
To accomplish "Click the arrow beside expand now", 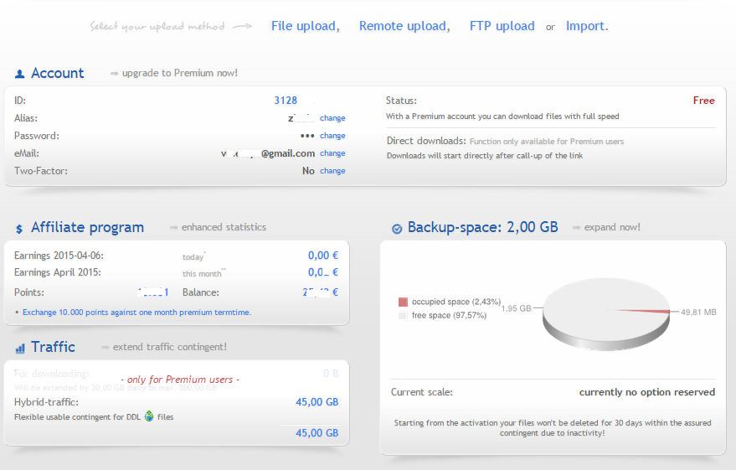I will point(577,228).
